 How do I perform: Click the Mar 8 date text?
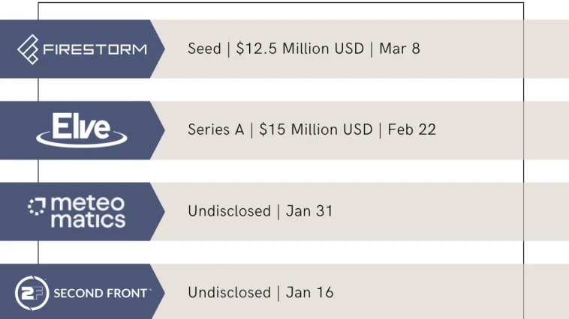[399, 49]
